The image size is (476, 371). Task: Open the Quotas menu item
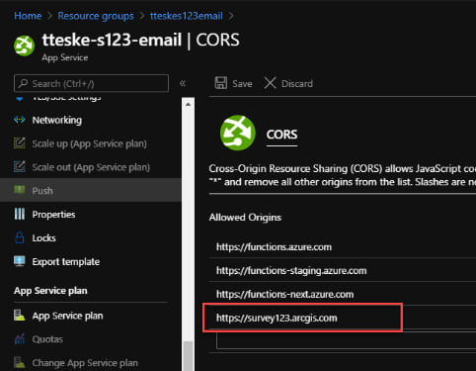point(47,339)
